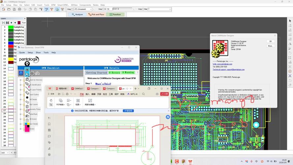Select the red color swatch of layer 7

click(x=11, y=46)
